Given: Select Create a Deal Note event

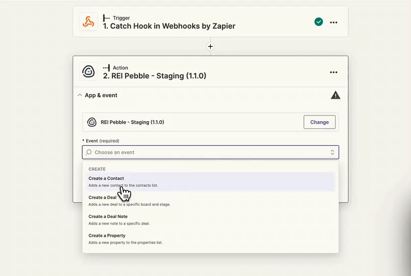Looking at the screenshot, I should (210, 219).
